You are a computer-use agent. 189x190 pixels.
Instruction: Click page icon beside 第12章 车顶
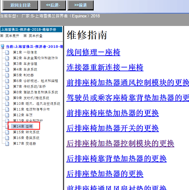coord(7,115)
